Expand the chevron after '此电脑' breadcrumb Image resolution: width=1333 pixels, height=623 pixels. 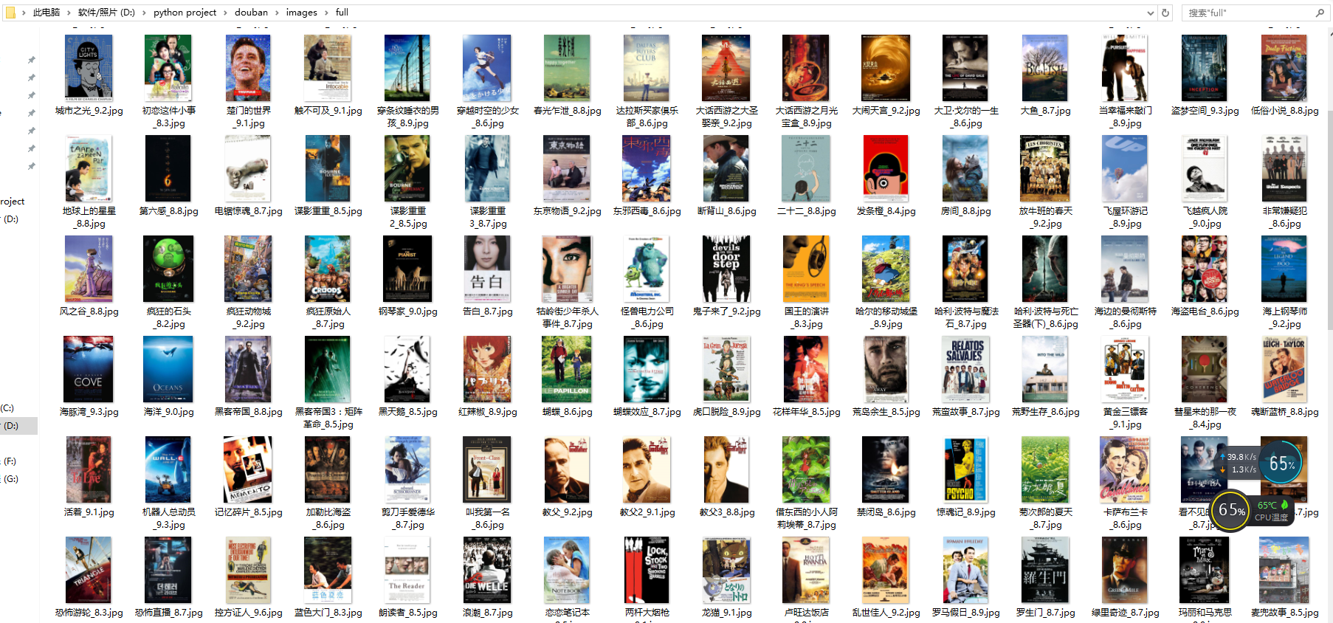click(x=69, y=13)
